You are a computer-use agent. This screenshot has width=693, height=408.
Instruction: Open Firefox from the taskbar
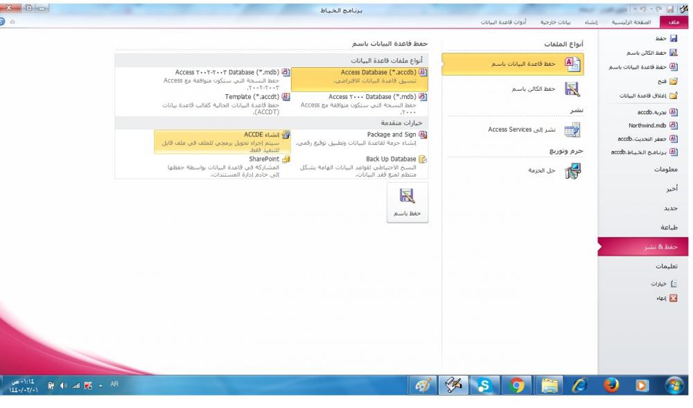pos(611,385)
